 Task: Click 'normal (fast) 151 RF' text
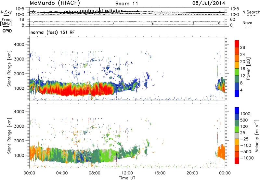53,32
